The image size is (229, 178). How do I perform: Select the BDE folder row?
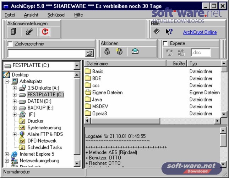153,78
